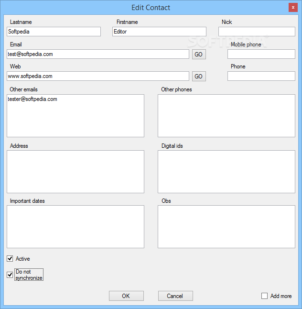Click inside the Digital ids text area
The width and height of the screenshot is (302, 309).
226,172
